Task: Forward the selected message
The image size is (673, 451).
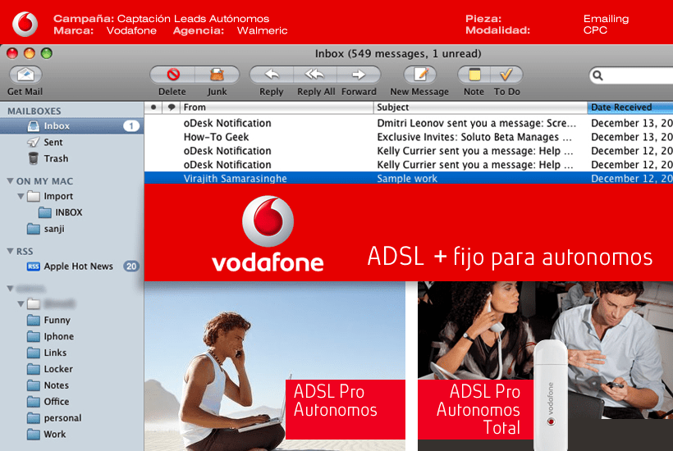Action: [359, 75]
